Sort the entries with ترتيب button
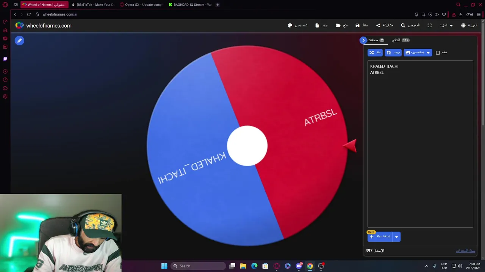485x272 pixels. 393,53
